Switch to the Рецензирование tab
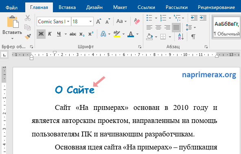Screen dimensions: 241x154 tap(217, 7)
